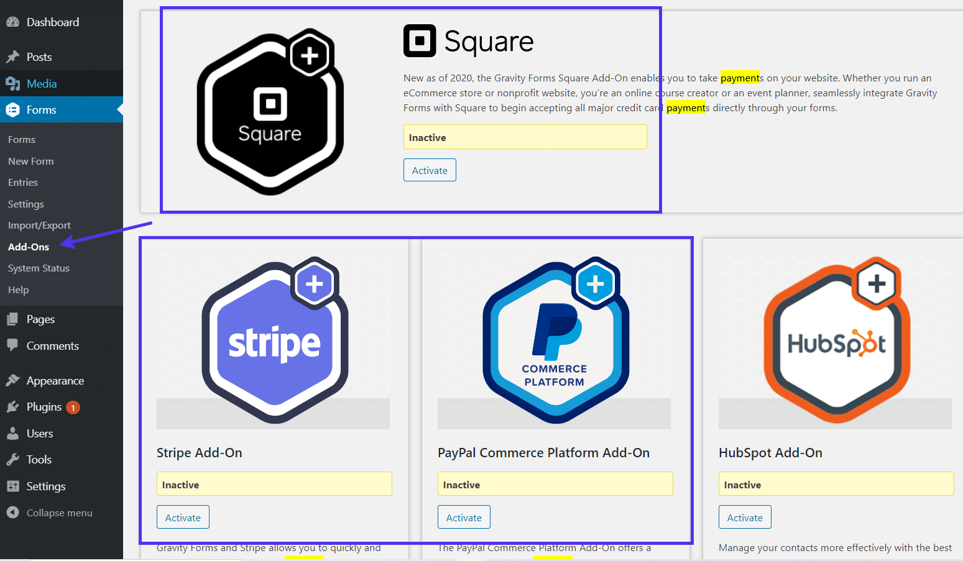This screenshot has height=561, width=963.
Task: Click the Square add-on hexagon logo
Action: 270,111
